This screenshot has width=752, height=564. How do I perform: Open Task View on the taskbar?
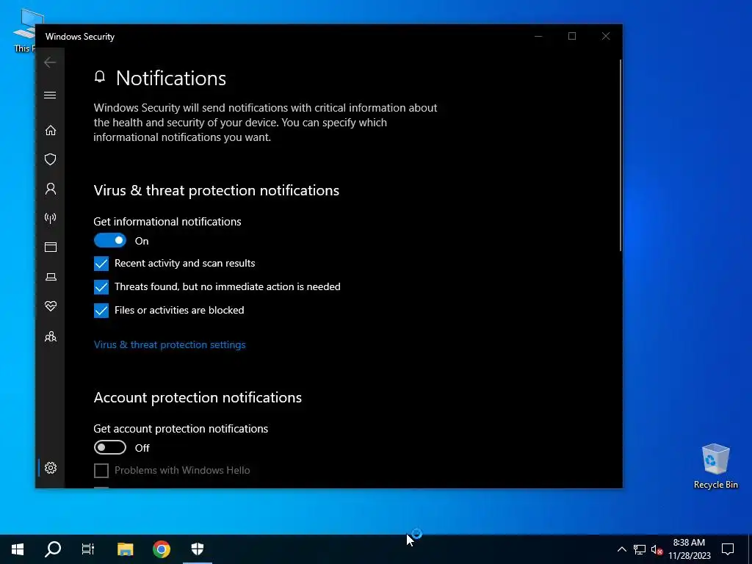pos(88,549)
